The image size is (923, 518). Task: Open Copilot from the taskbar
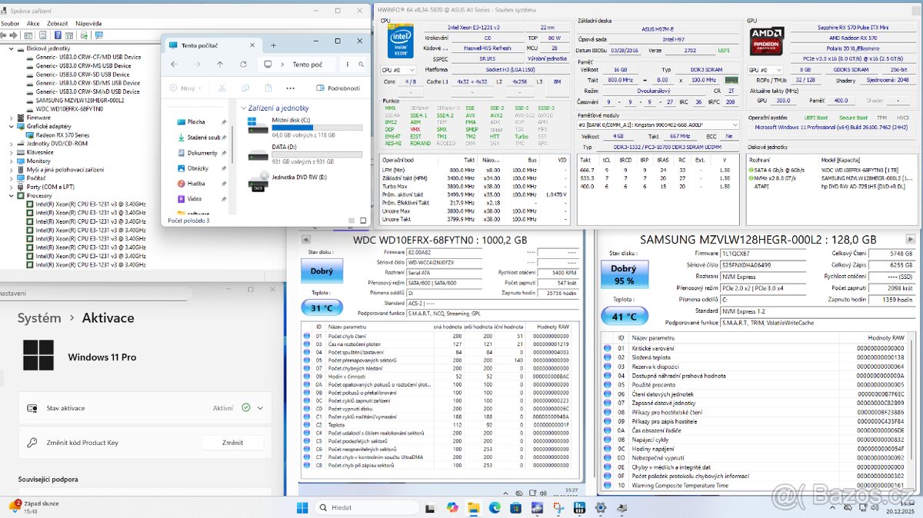click(452, 507)
